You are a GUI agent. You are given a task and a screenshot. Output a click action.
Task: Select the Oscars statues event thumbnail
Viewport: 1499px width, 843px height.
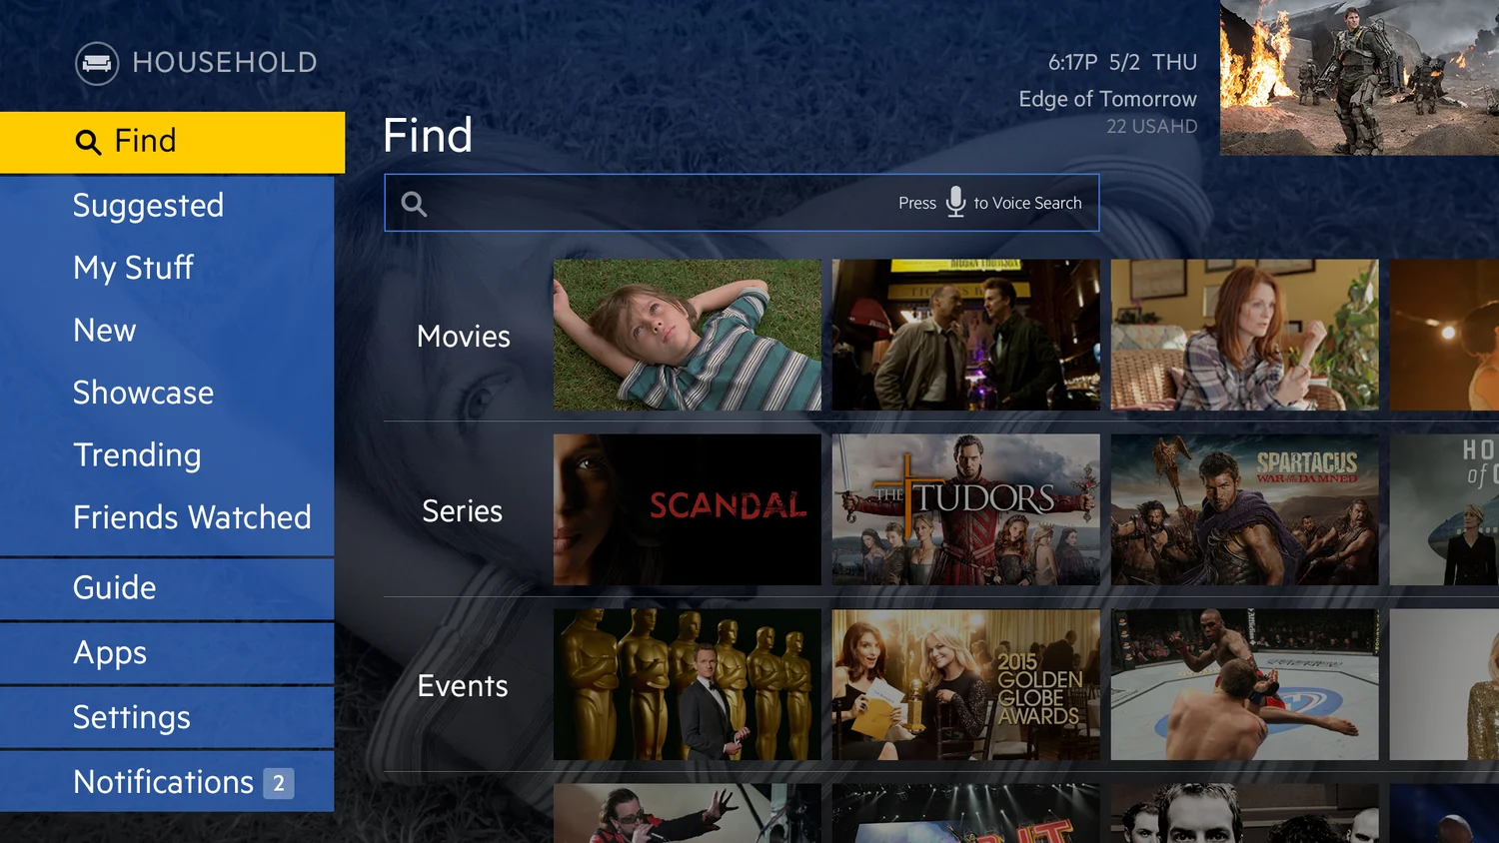(688, 685)
